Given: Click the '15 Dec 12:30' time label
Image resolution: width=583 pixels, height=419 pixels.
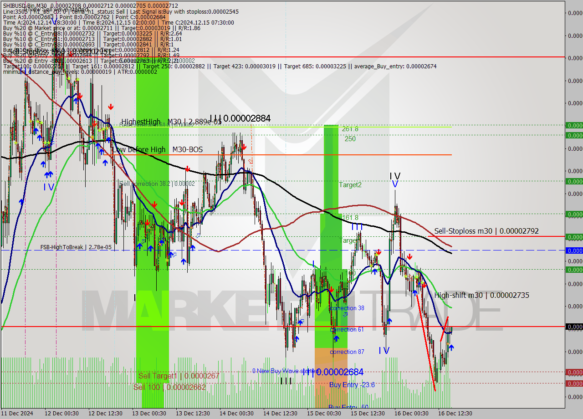Looking at the screenshot, I should [x=368, y=413].
